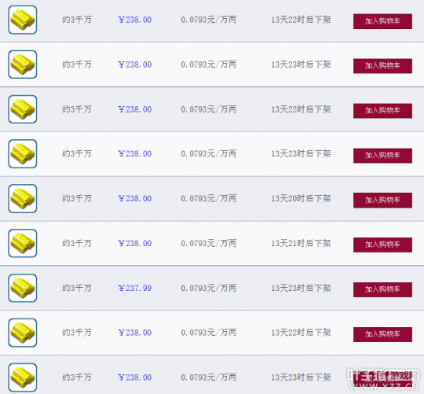Select gold icon for listing expiring 13天21时
Image resolution: width=424 pixels, height=394 pixels.
[x=23, y=243]
